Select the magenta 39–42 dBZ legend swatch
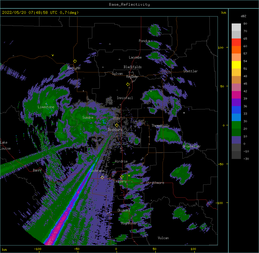The width and height of the screenshot is (259, 253). pyautogui.click(x=236, y=95)
